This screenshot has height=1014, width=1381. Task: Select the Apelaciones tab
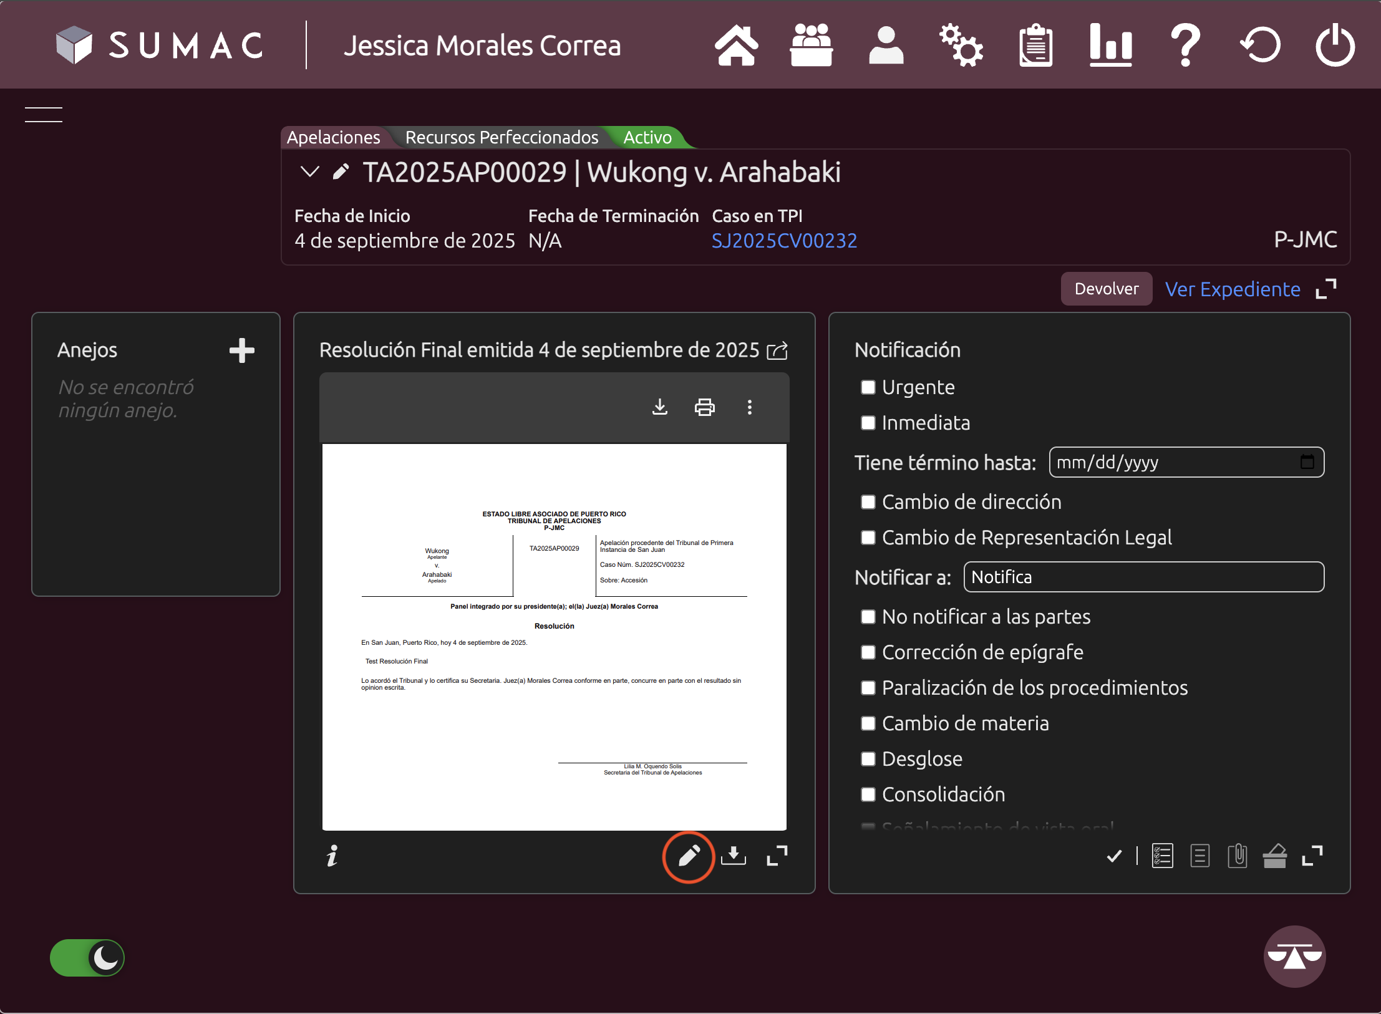[333, 137]
